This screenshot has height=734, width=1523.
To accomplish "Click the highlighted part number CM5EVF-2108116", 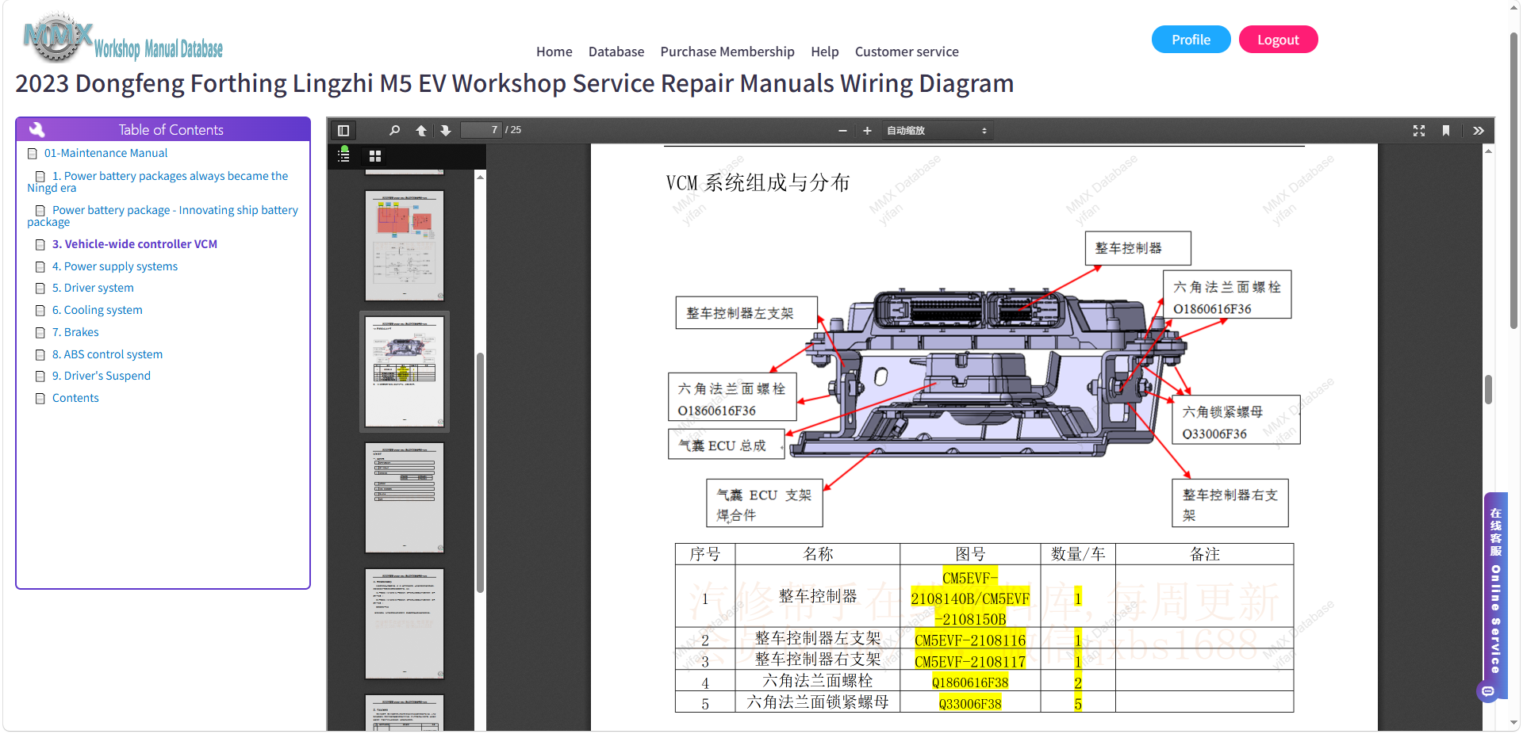I will [970, 640].
